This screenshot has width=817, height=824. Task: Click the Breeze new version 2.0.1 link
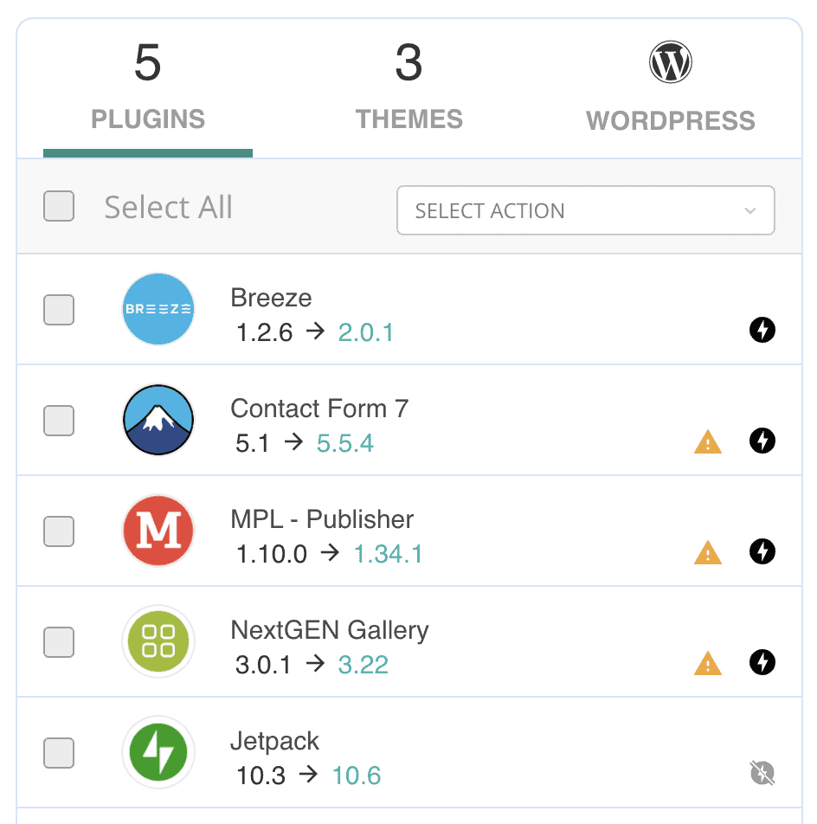(366, 332)
